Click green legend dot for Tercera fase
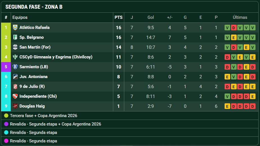260x146 pixels. (6, 116)
